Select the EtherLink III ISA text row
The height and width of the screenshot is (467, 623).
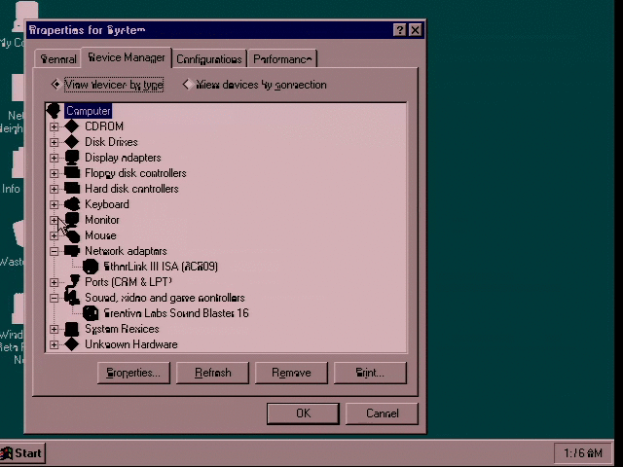[161, 267]
